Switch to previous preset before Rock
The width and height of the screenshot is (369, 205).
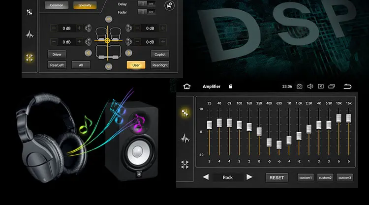[206, 177]
